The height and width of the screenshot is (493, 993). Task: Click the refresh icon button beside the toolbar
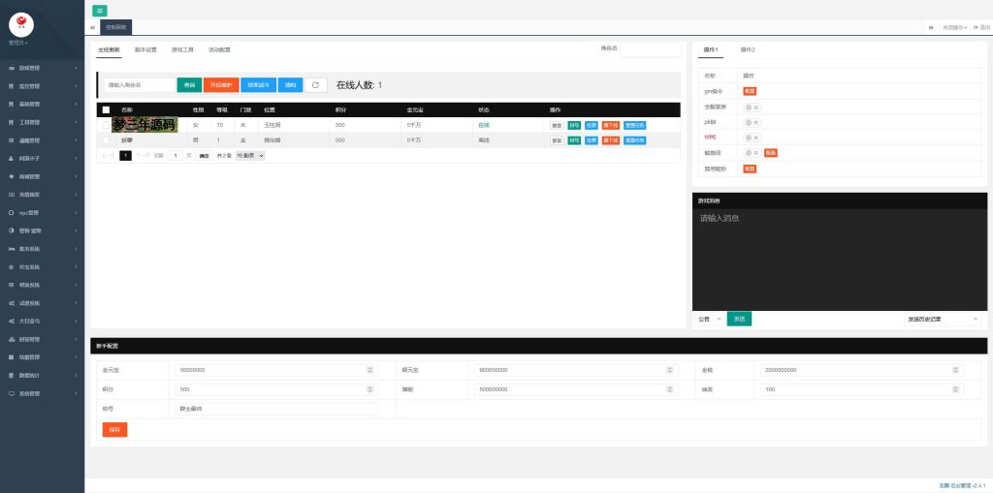315,85
